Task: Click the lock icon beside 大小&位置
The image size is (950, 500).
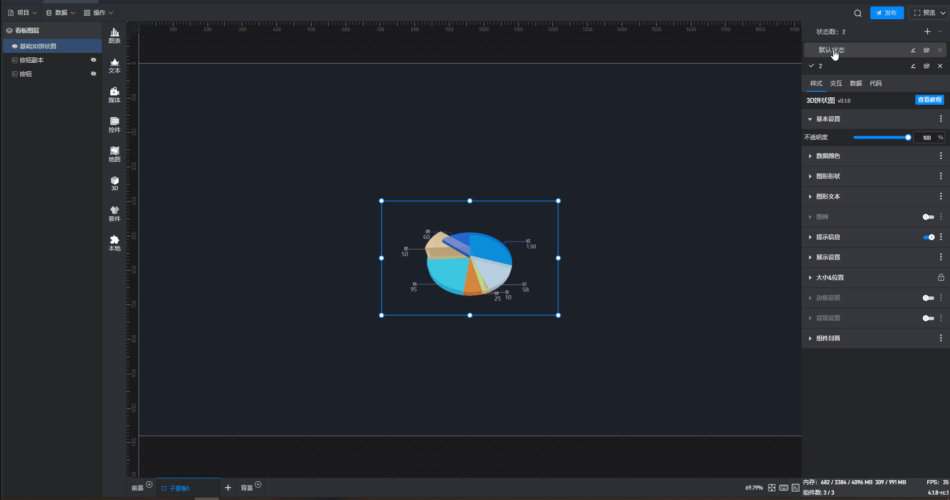Action: (941, 278)
